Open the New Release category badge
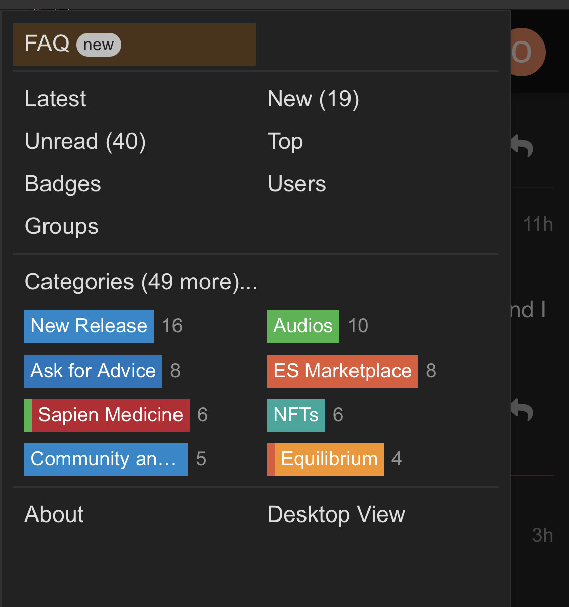 coord(89,326)
